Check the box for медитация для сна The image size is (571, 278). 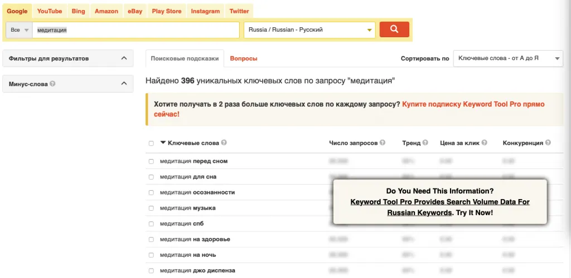(x=151, y=177)
